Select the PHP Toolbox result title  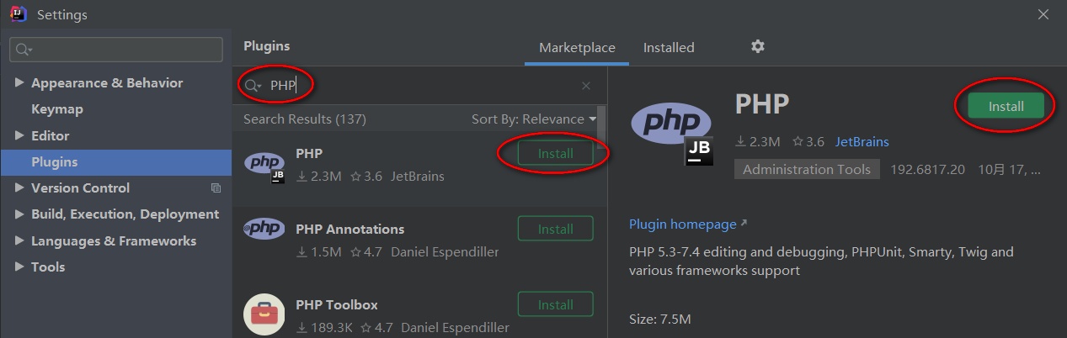[337, 304]
